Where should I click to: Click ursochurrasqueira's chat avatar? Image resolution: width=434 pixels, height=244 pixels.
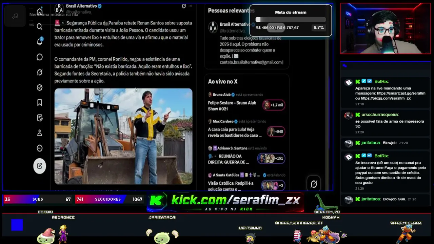point(349,116)
